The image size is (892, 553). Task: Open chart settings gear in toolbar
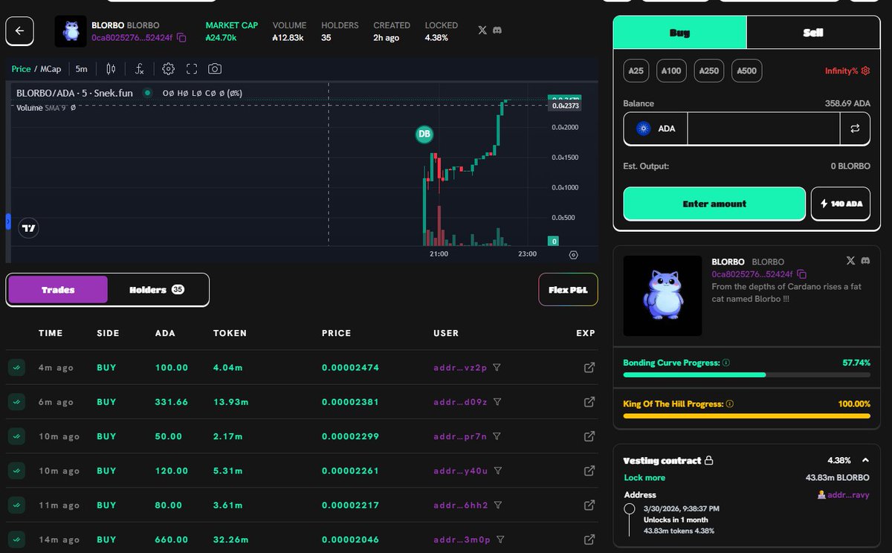[x=169, y=69]
